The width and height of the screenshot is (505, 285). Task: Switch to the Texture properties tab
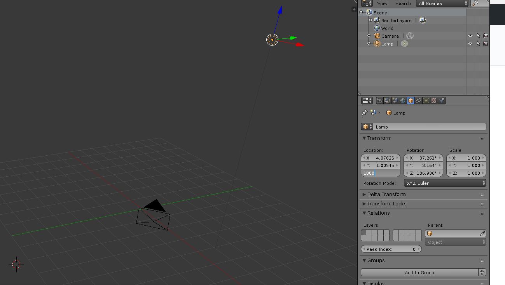[x=434, y=101]
